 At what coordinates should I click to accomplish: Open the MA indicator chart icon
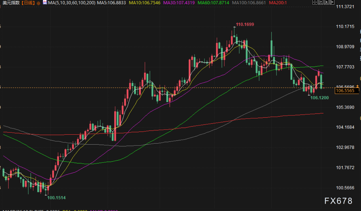[x=45, y=3]
